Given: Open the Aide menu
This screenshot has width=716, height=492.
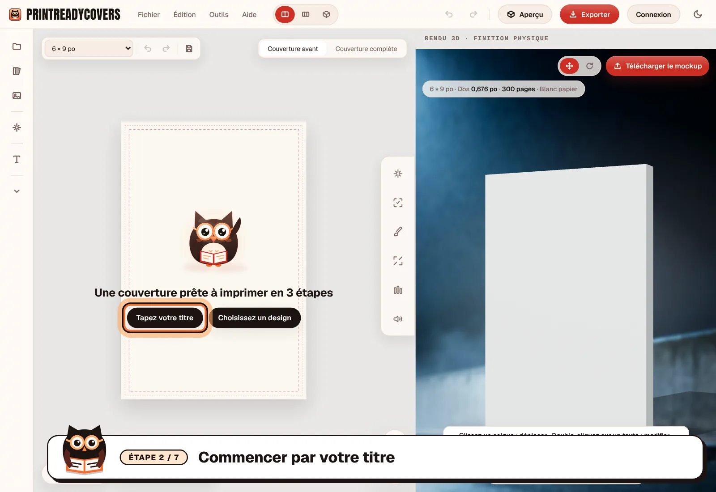Looking at the screenshot, I should click(249, 14).
